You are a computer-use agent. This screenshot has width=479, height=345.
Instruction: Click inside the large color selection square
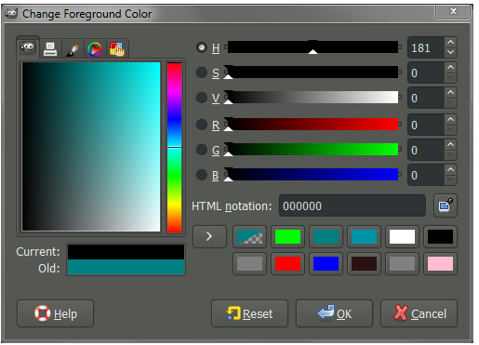point(91,147)
